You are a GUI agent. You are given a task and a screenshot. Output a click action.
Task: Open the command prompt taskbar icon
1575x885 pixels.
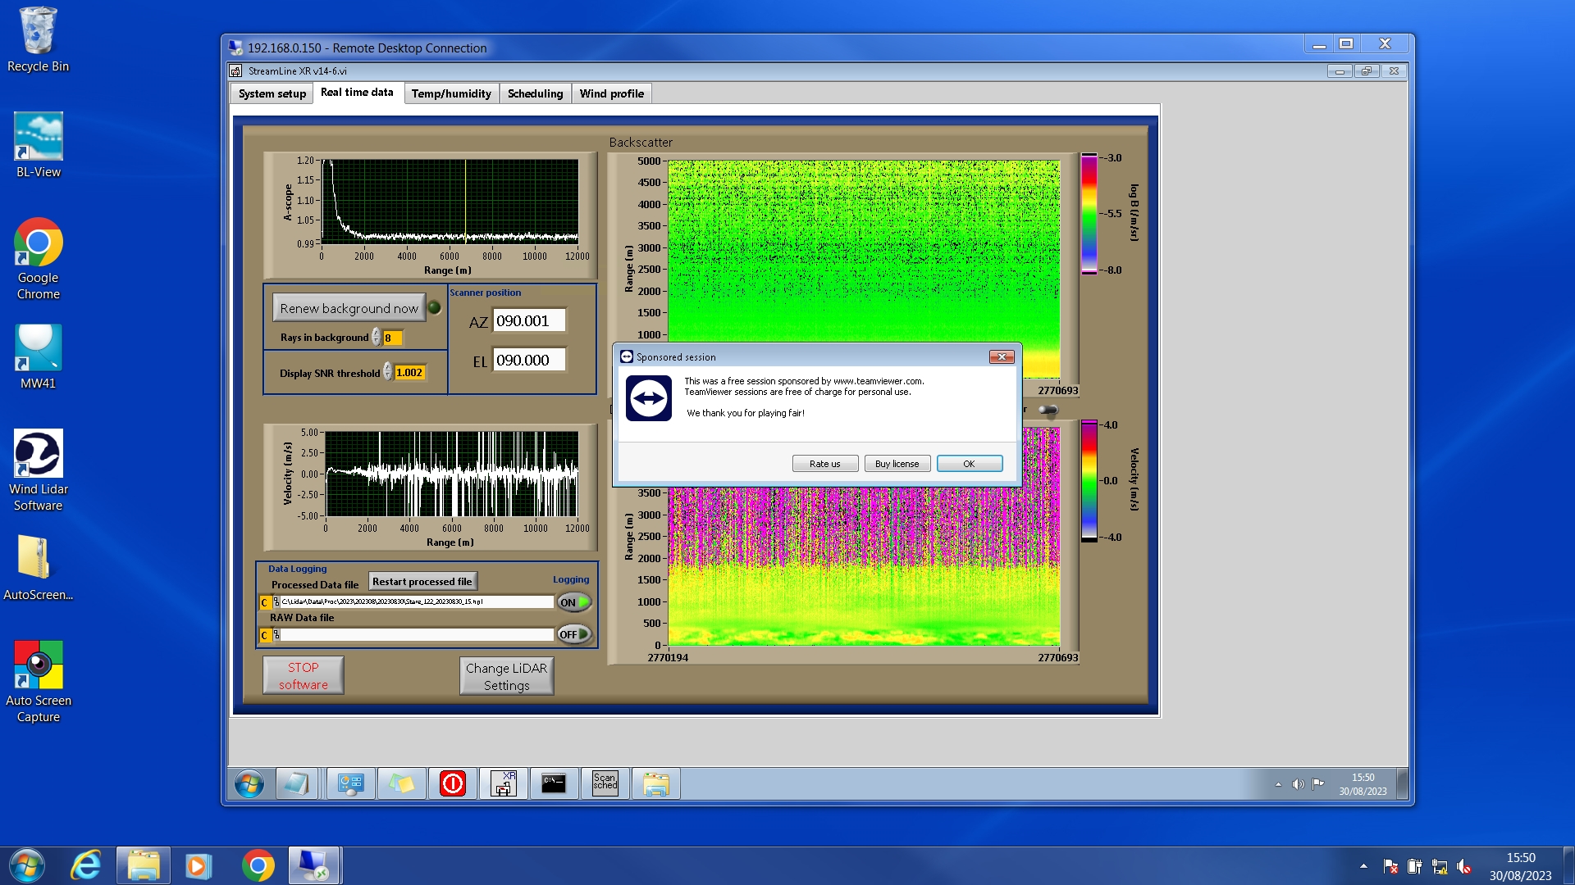(x=554, y=783)
